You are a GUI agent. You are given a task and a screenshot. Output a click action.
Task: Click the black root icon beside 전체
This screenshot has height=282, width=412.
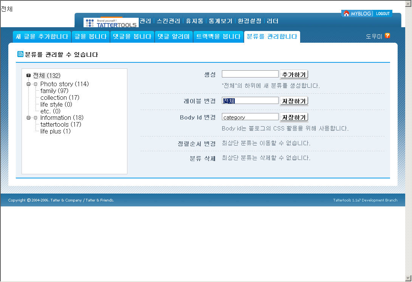point(28,76)
